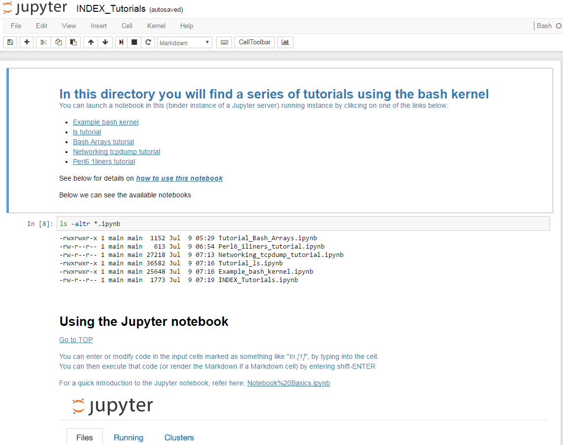The image size is (563, 445).
Task: Interrupt the kernel
Action: click(133, 42)
